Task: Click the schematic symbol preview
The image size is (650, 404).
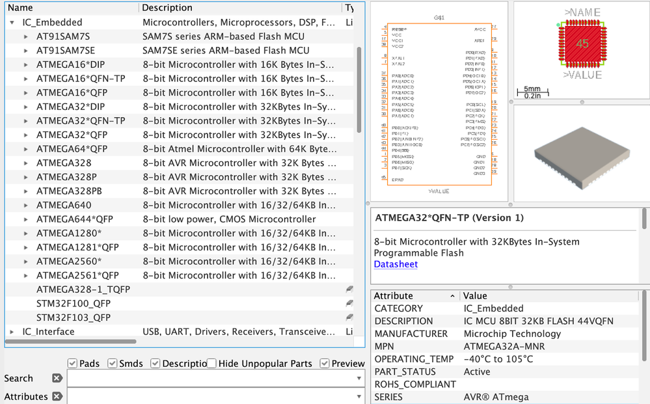Action: tap(439, 101)
